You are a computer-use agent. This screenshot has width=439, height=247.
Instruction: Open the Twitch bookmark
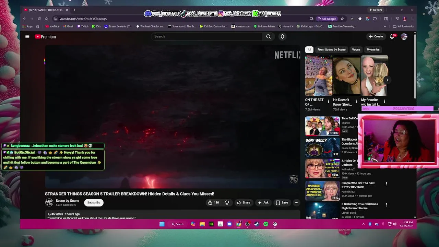(83, 26)
